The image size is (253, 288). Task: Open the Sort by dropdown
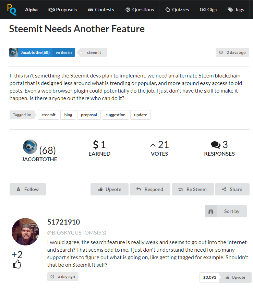click(226, 211)
